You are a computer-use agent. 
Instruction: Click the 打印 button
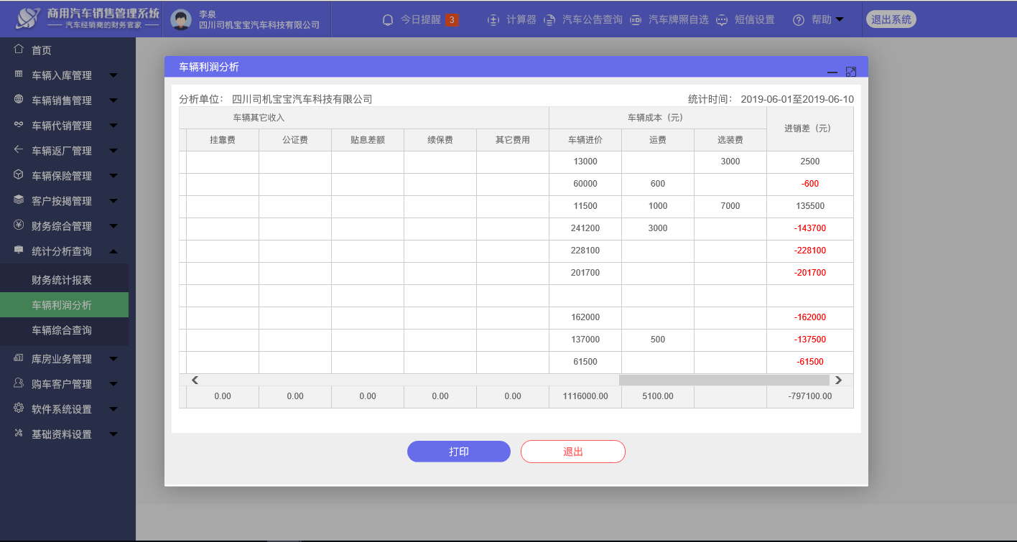click(x=459, y=452)
